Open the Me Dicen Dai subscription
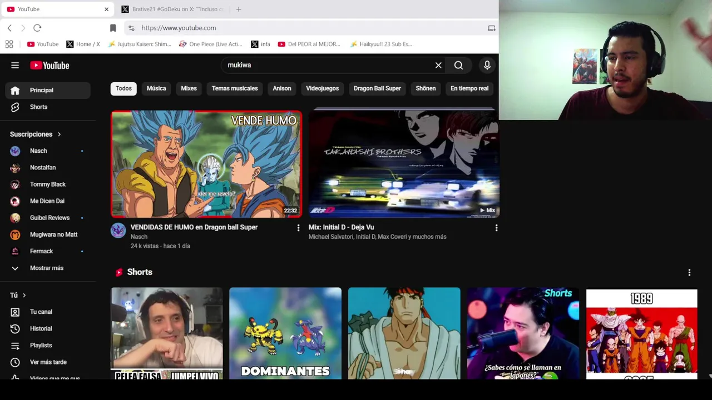 pos(48,201)
